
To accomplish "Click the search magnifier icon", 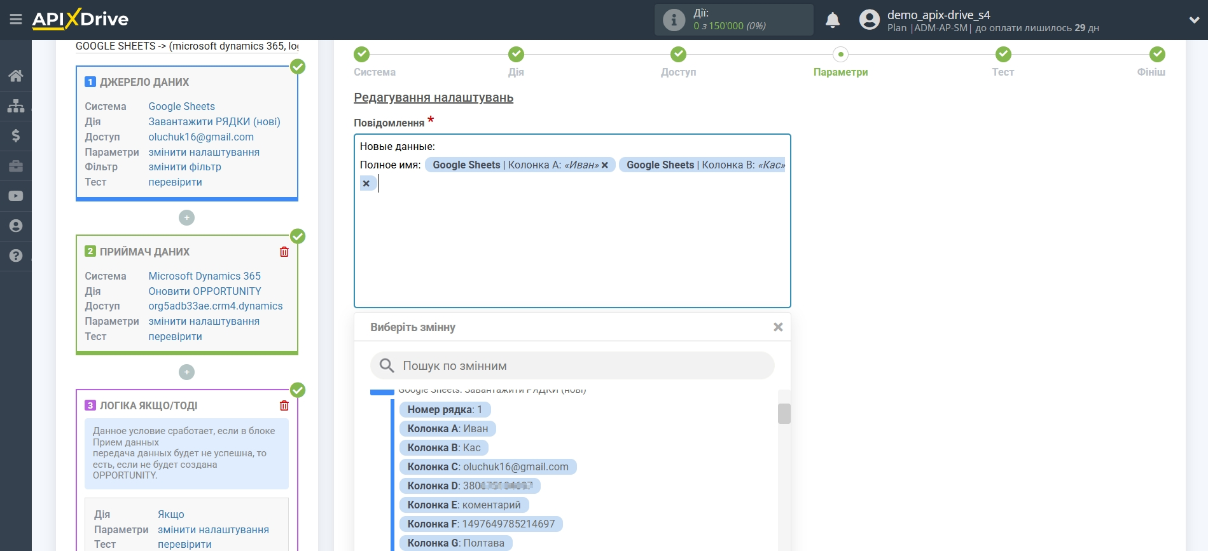I will pos(387,365).
